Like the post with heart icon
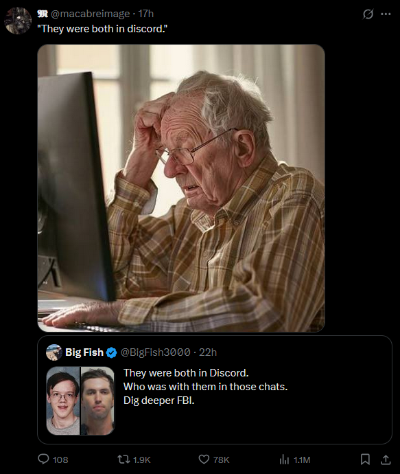This screenshot has height=474, width=400. tap(204, 460)
